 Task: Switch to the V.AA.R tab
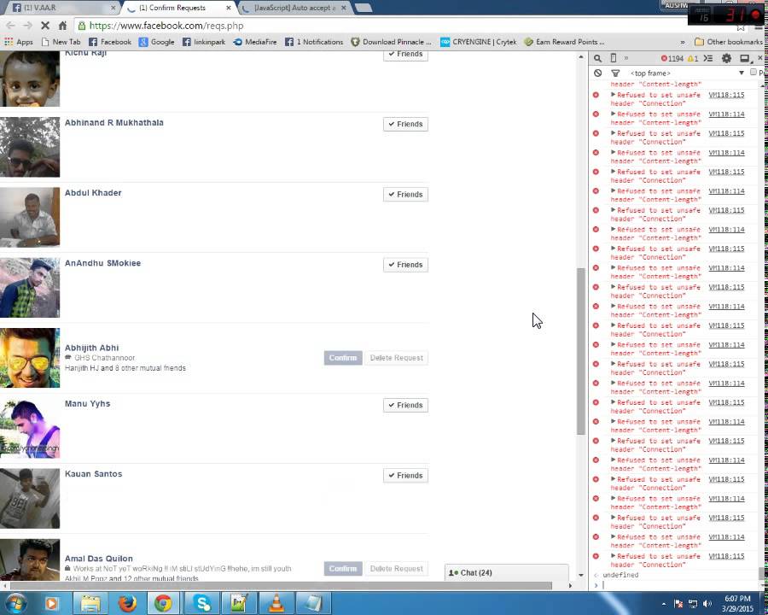64,8
